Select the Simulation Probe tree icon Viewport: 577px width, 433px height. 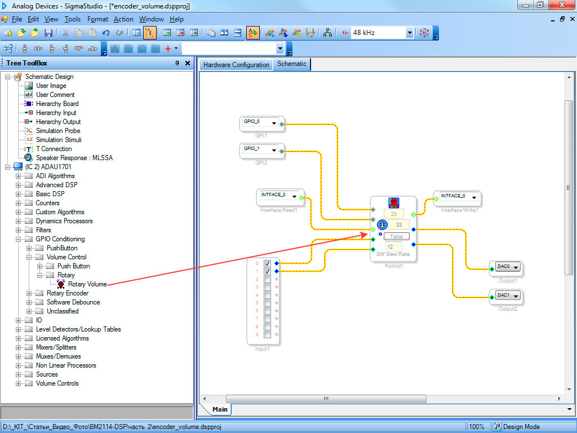click(29, 131)
